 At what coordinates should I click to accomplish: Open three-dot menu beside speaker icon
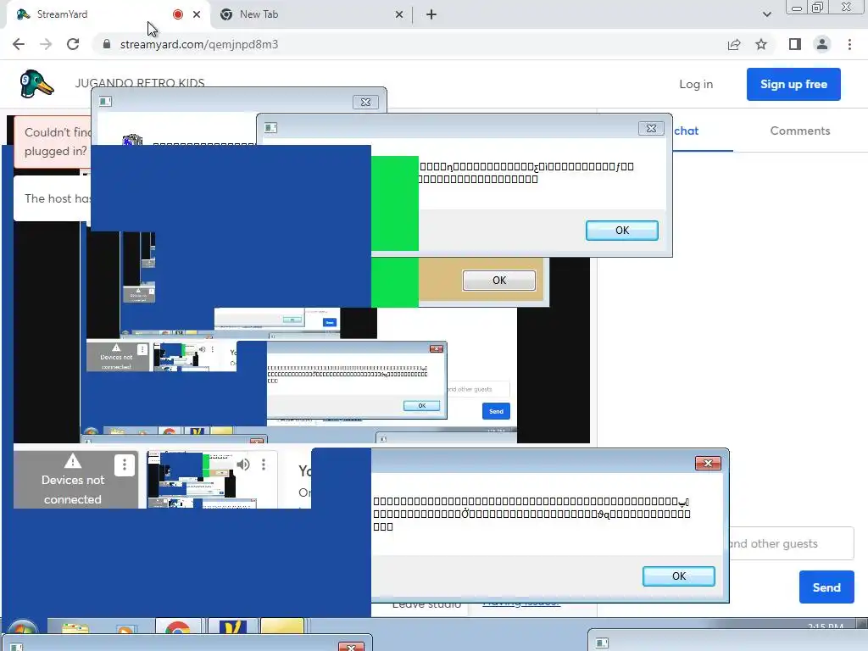pyautogui.click(x=264, y=464)
